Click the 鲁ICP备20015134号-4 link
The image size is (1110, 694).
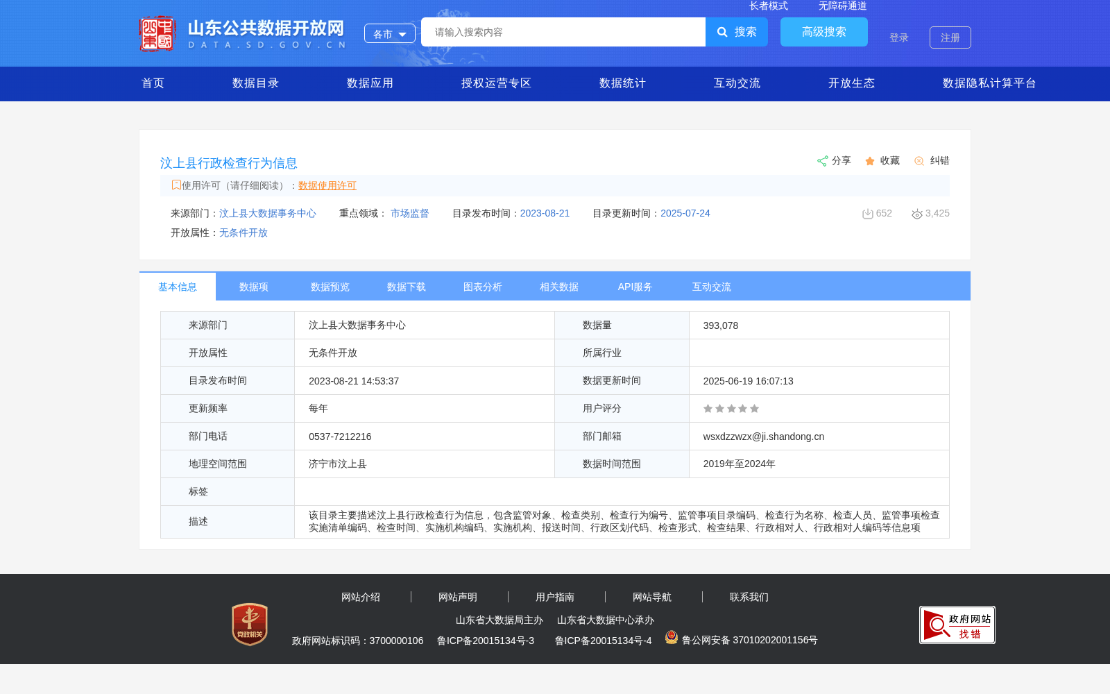click(603, 641)
